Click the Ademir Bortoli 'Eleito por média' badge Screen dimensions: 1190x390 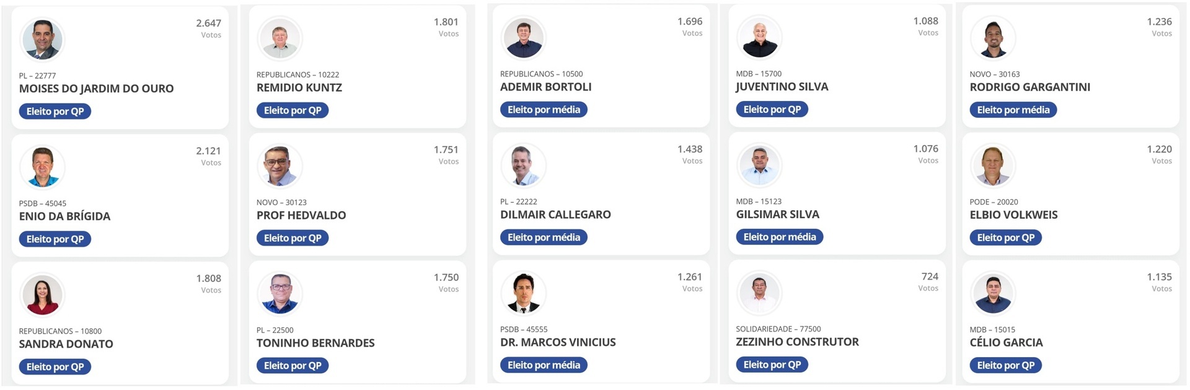tap(544, 110)
